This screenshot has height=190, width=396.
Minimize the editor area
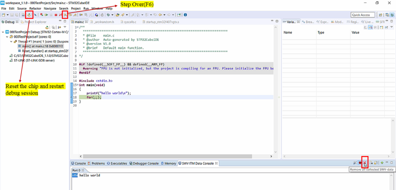click(271, 21)
